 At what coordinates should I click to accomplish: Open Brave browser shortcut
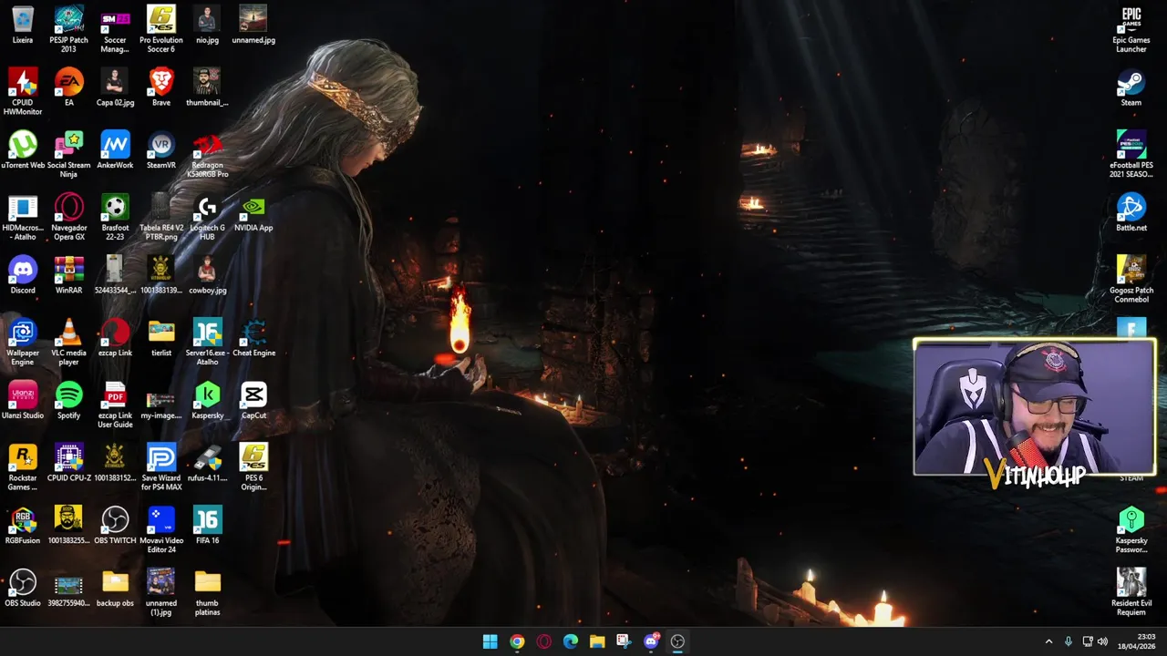161,87
